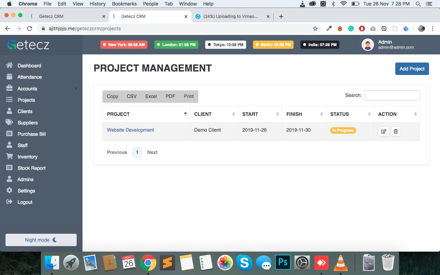Click the Purchase Bill icon in sidebar
Image resolution: width=440 pixels, height=275 pixels.
(x=10, y=134)
